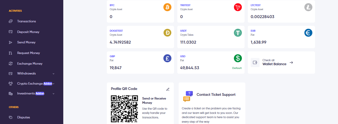Click the Litecoin icon on LTCTEST card
338x124 pixels.
(308, 7)
